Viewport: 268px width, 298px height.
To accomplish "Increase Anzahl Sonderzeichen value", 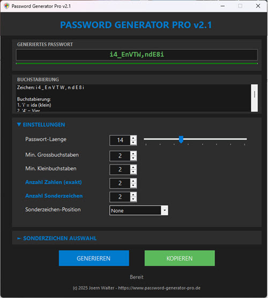I will click(133, 195).
